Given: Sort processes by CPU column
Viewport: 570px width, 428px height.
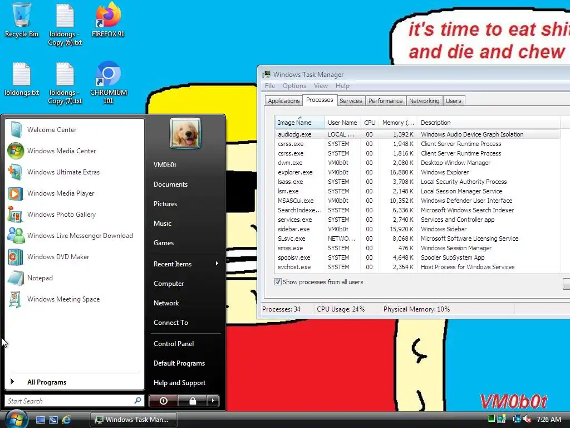Looking at the screenshot, I should pos(370,123).
